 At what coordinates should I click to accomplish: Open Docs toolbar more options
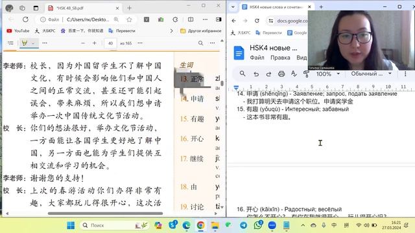[405, 74]
